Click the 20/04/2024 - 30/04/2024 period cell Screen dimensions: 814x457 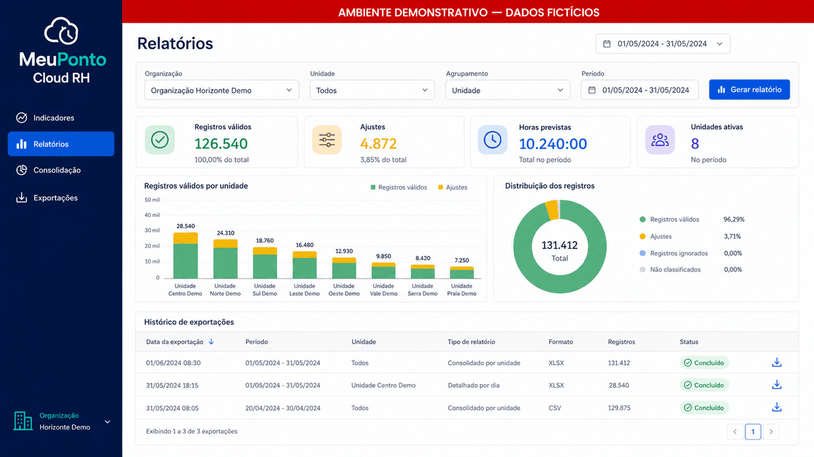(x=283, y=408)
